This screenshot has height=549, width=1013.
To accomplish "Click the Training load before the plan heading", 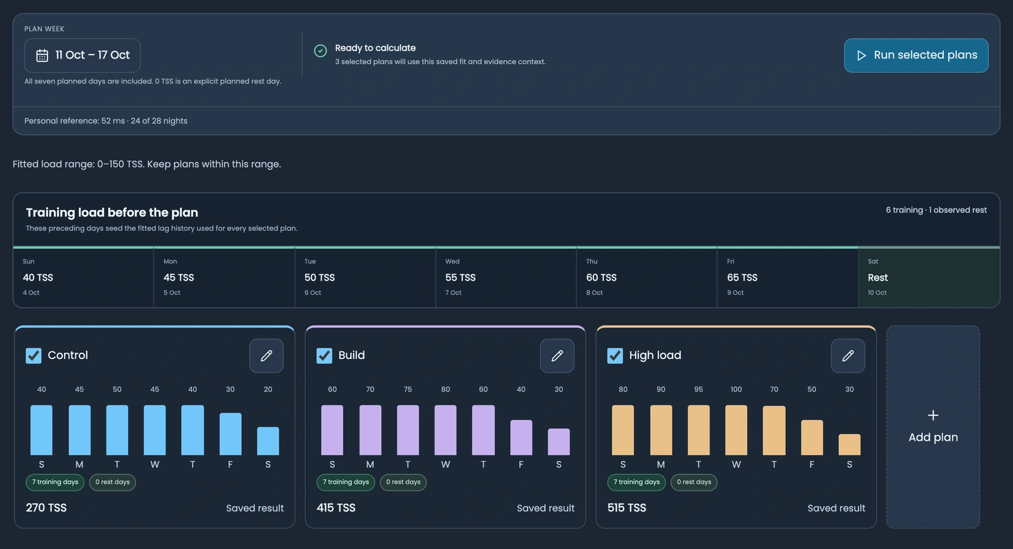I will click(112, 213).
